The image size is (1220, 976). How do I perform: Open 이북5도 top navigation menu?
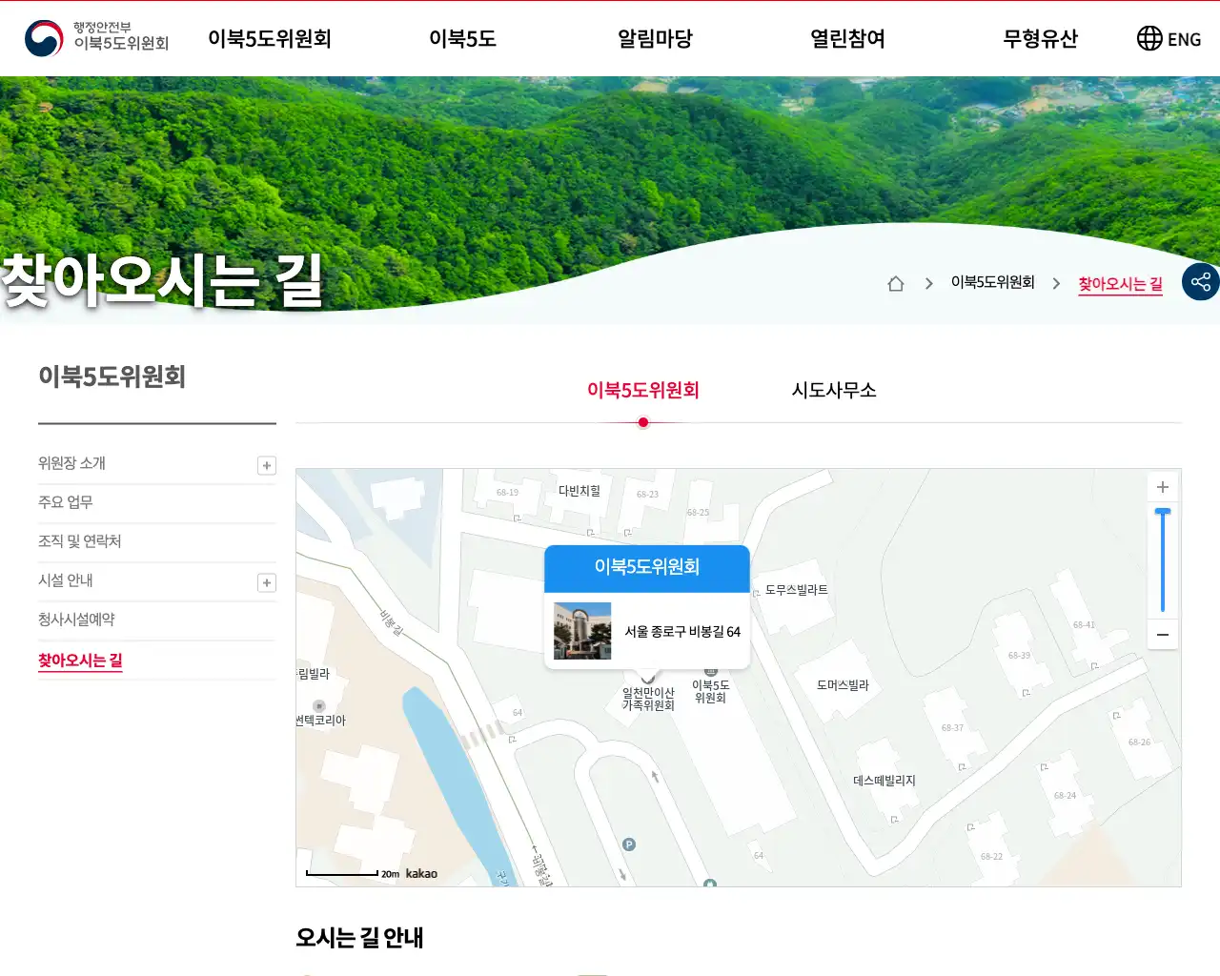(x=462, y=38)
